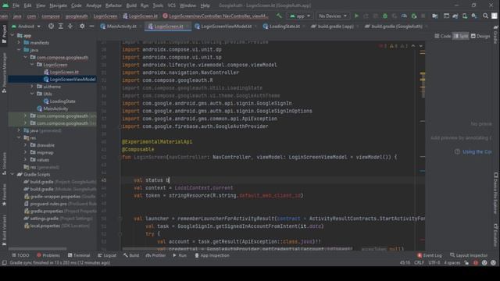Image resolution: width=500 pixels, height=281 pixels.
Task: Open the App Inspection tool window
Action: pos(212,255)
